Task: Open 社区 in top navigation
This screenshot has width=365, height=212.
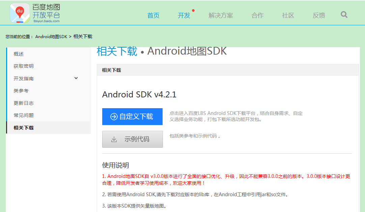Action: (288, 16)
